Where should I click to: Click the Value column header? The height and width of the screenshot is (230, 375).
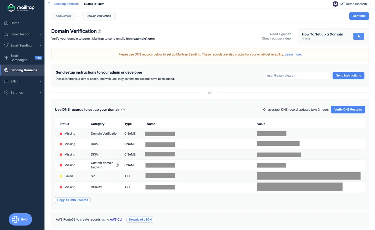point(261,124)
